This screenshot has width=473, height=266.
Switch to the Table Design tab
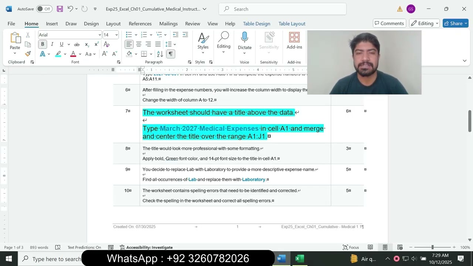click(x=256, y=23)
